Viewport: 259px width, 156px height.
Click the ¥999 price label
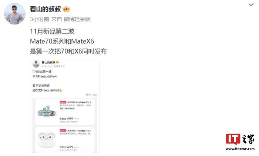tap(70, 119)
